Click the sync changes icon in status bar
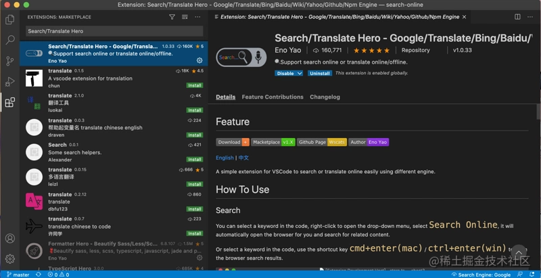 (39, 275)
